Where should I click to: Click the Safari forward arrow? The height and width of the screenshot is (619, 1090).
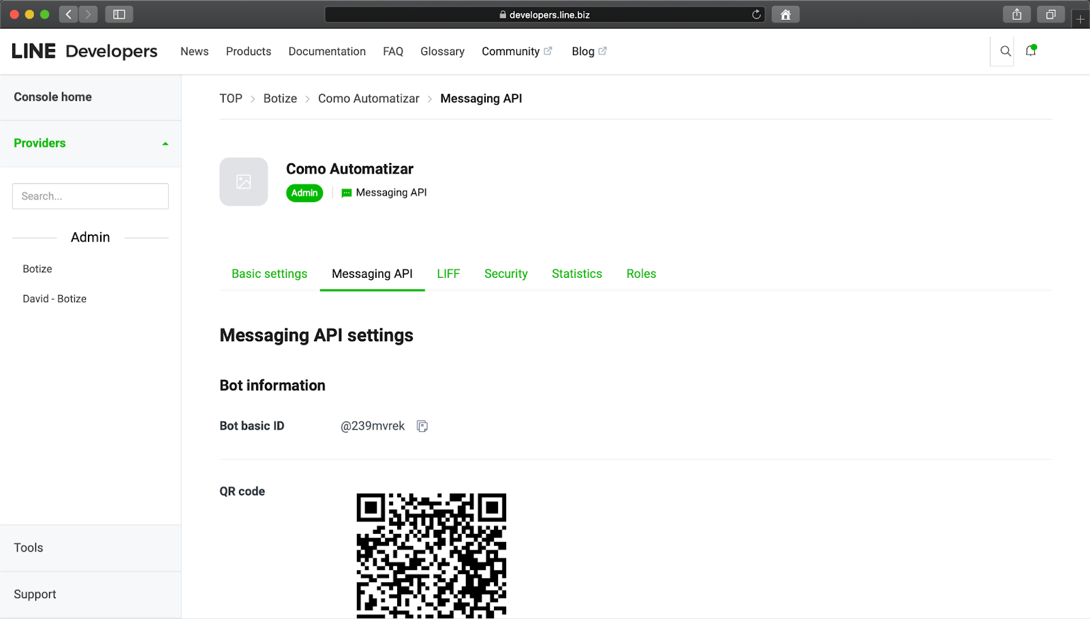point(88,14)
